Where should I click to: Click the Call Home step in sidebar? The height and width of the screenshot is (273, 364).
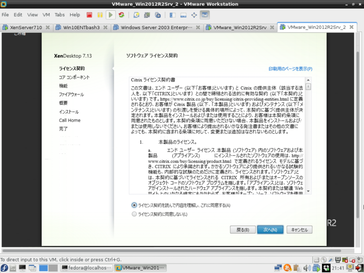70,120
